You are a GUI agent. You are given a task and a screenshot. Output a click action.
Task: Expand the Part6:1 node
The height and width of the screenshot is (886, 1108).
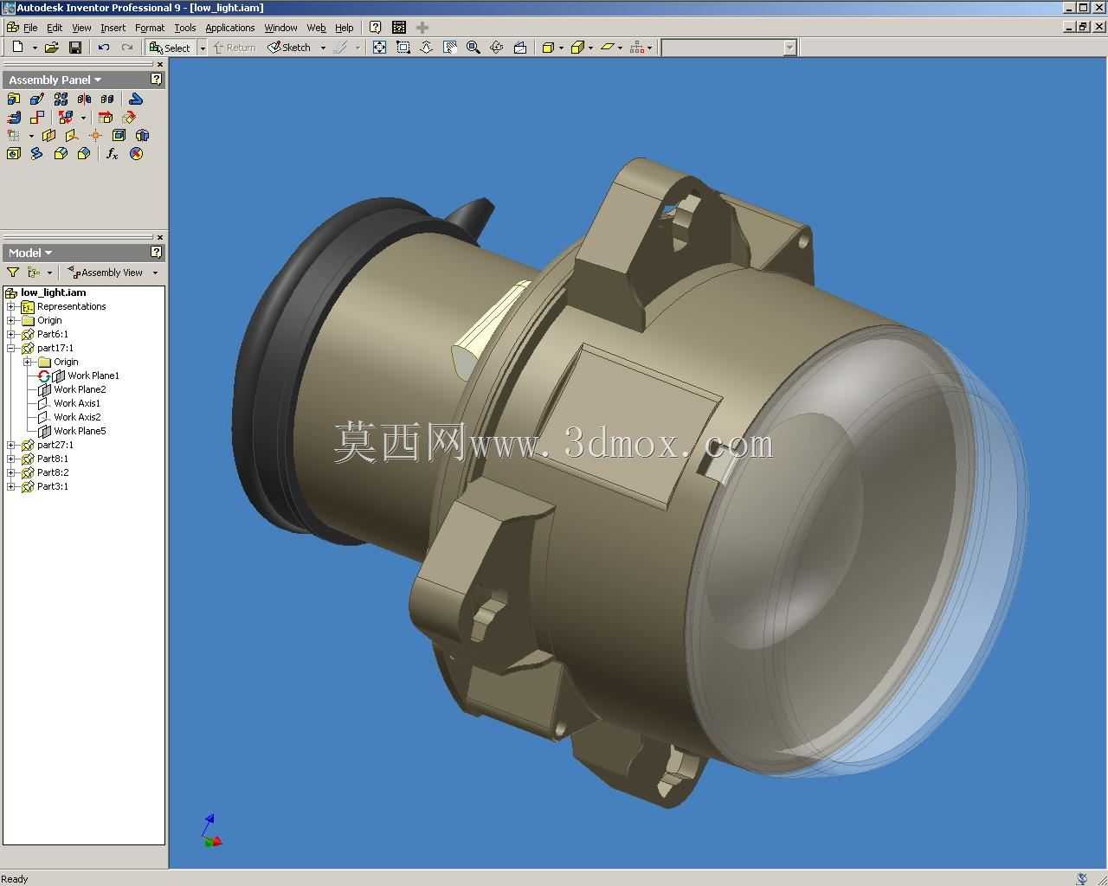(11, 334)
